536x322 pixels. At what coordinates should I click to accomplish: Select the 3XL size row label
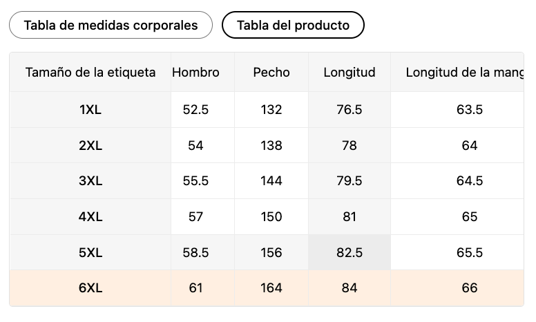coord(90,181)
